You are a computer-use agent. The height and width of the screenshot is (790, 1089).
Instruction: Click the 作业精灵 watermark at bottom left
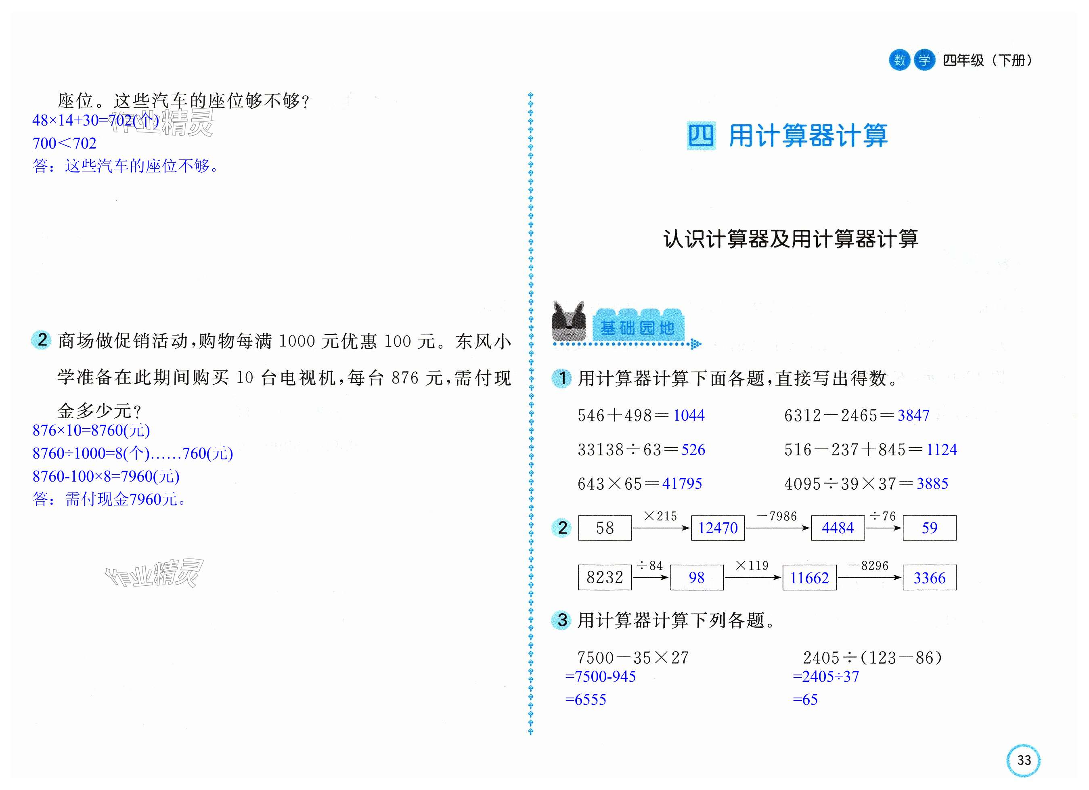pos(155,573)
